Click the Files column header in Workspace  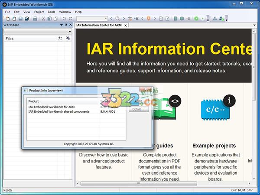10,39
